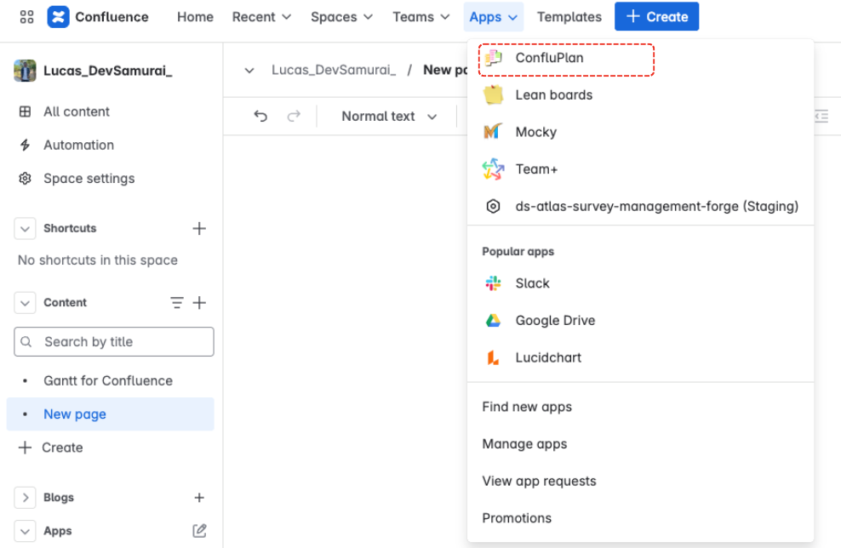Expand the Blogs section
Viewport: 841px width, 548px height.
point(25,498)
